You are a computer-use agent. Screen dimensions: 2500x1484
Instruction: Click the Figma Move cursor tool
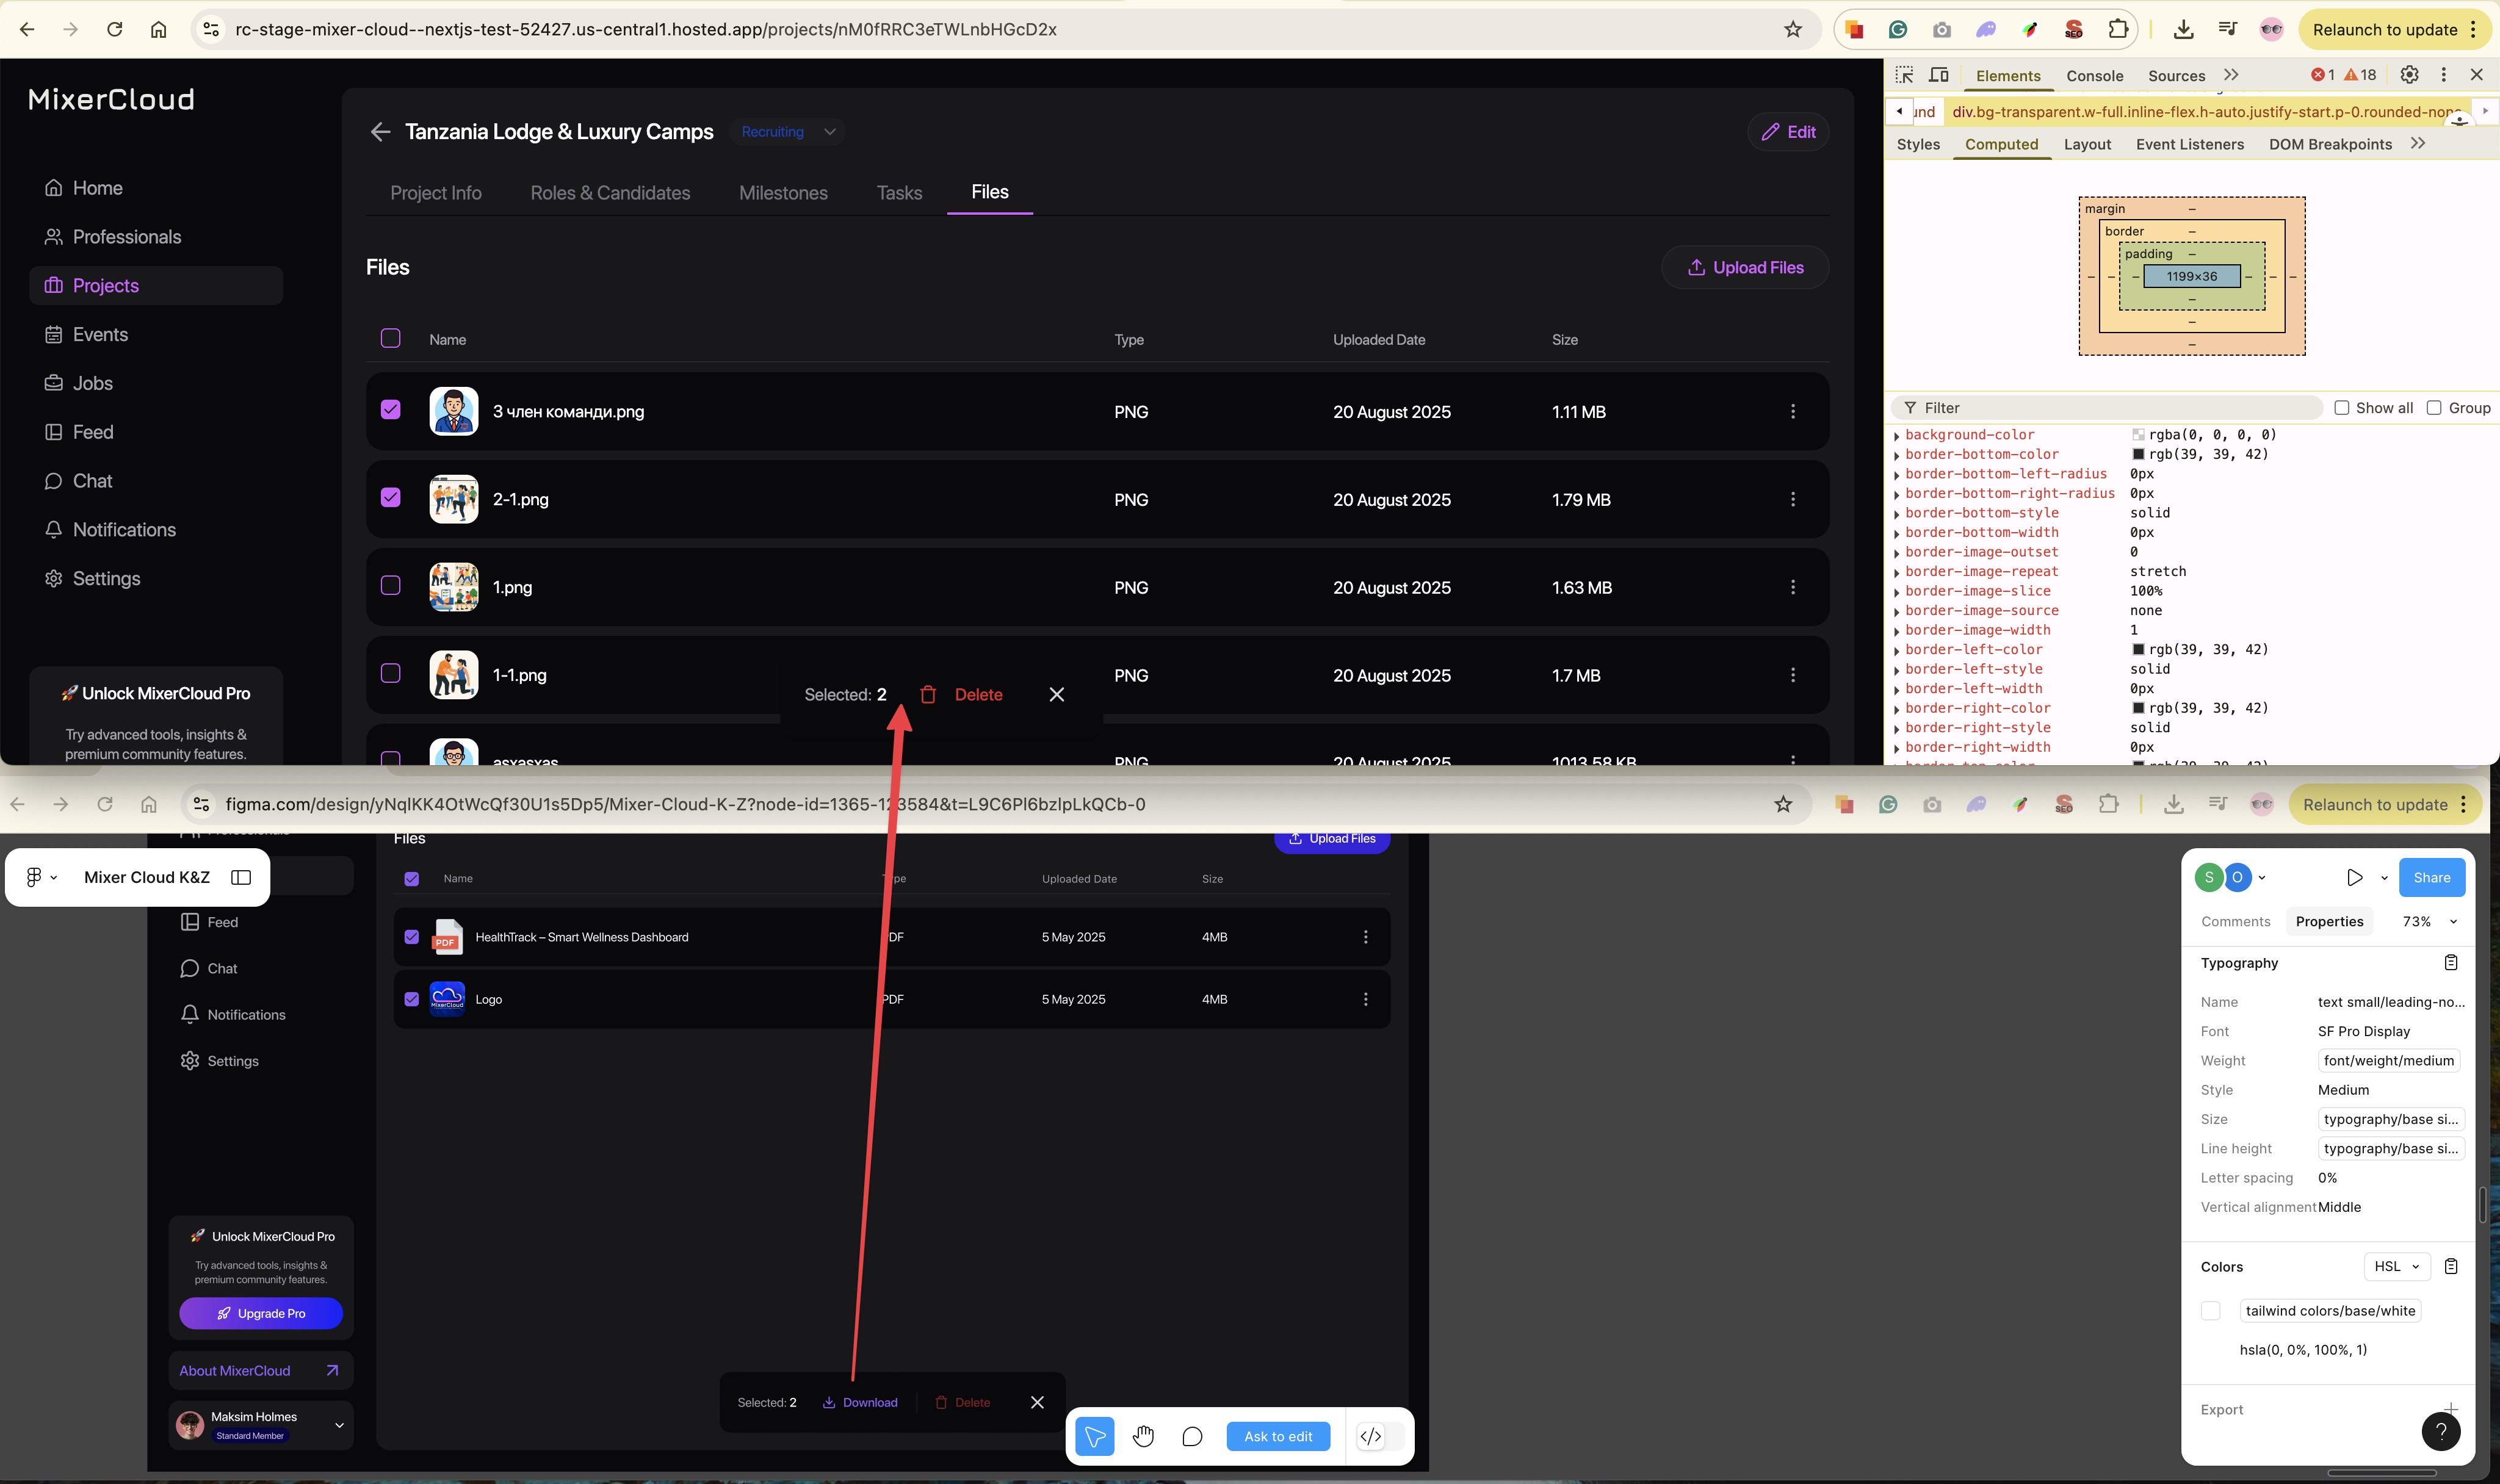1095,1436
